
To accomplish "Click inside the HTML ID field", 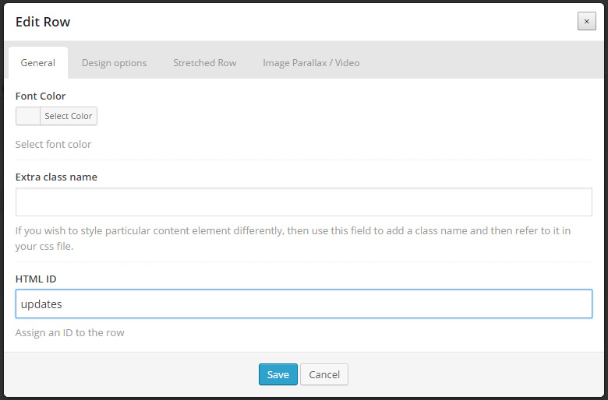I will 304,304.
